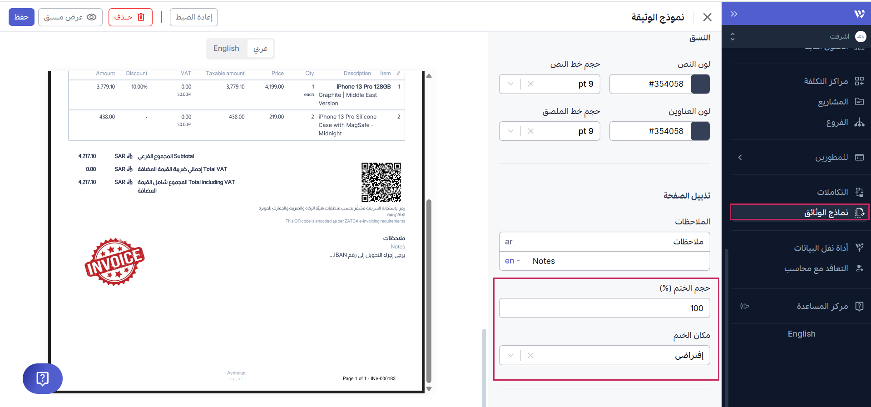Click the text color swatch
The height and width of the screenshot is (407, 871).
click(x=700, y=84)
